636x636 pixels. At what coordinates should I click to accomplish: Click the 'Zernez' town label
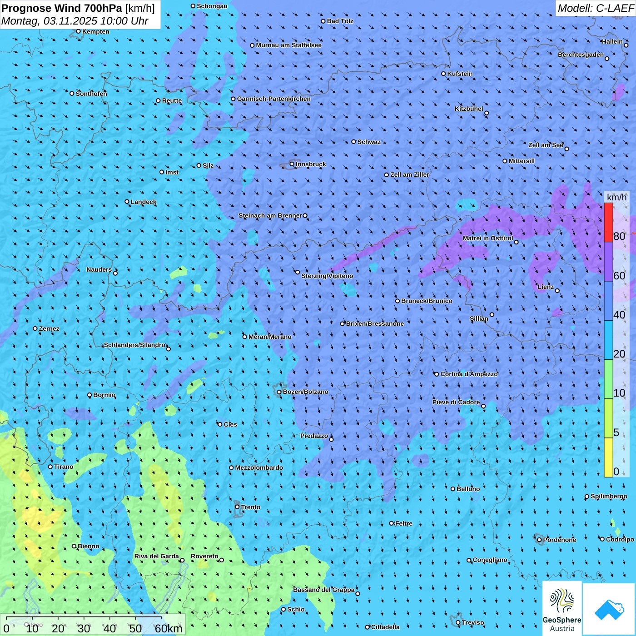49,328
